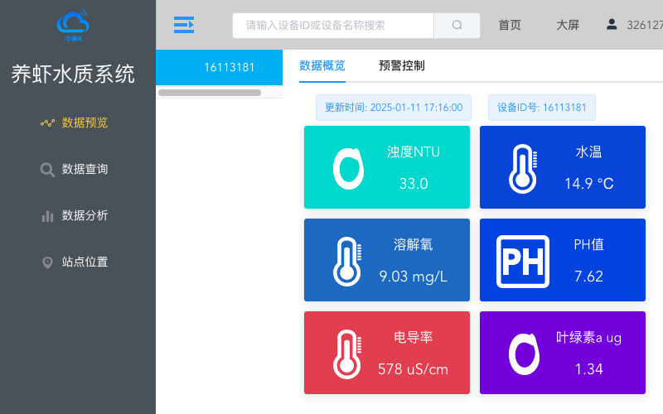Switch to the 预警控制 tab
The height and width of the screenshot is (414, 663).
pyautogui.click(x=401, y=65)
